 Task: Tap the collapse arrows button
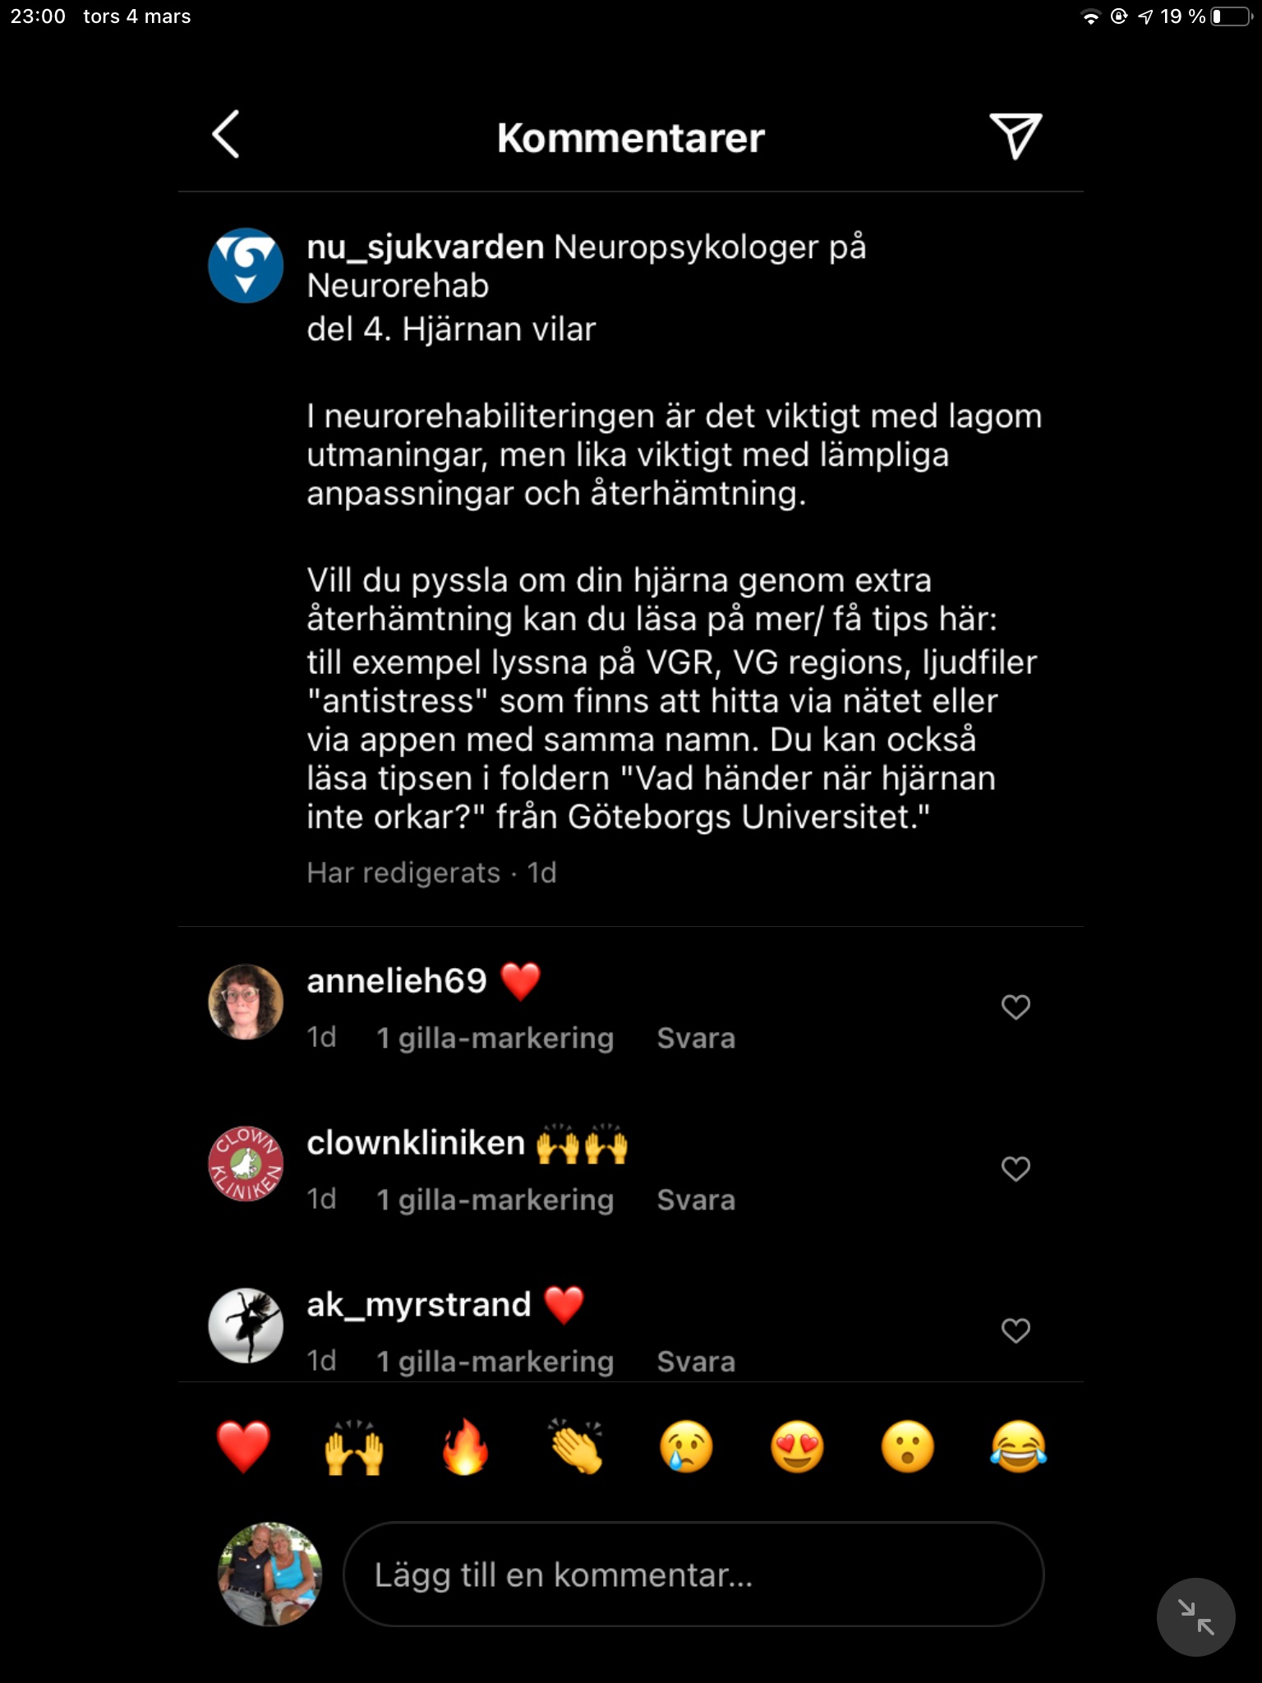click(x=1195, y=1616)
